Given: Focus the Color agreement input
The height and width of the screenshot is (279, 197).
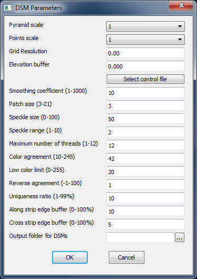Looking at the screenshot, I should tap(146, 158).
